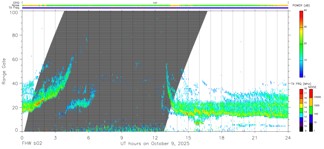Click the 30 label on the power scale
The height and width of the screenshot is (149, 324).
pos(306,27)
